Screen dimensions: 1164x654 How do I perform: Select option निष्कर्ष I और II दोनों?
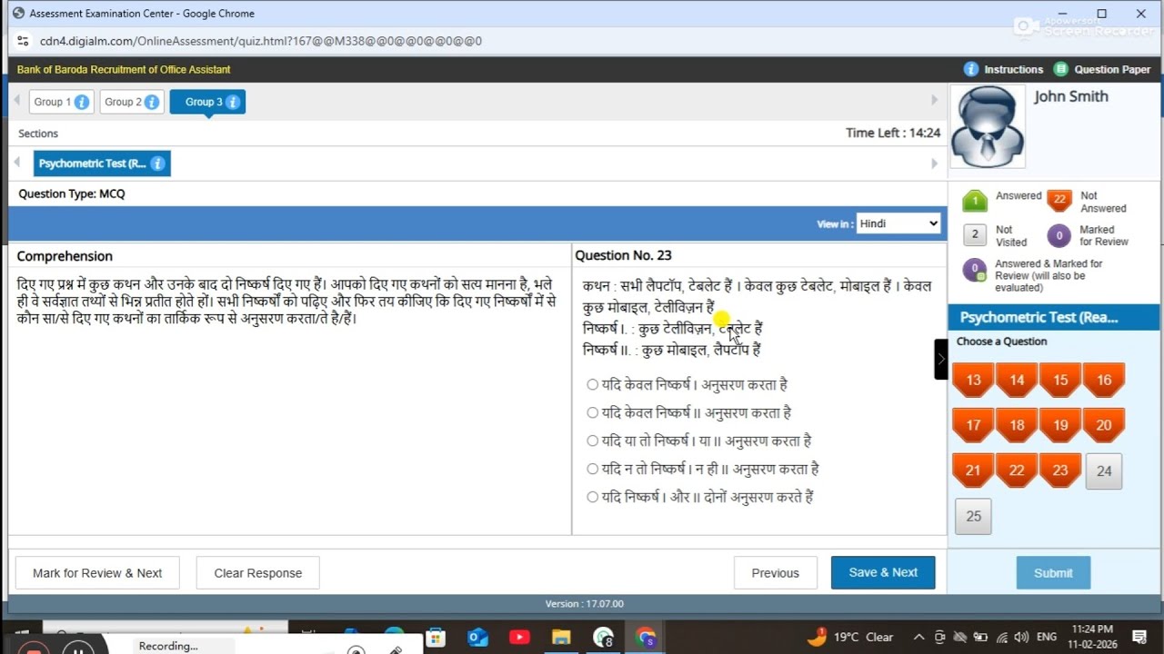coord(593,497)
